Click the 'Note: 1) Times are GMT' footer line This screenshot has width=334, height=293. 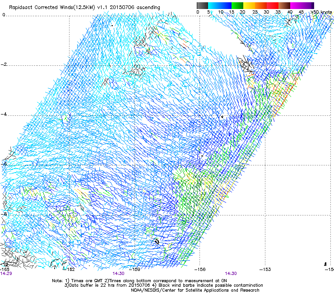tap(139, 281)
